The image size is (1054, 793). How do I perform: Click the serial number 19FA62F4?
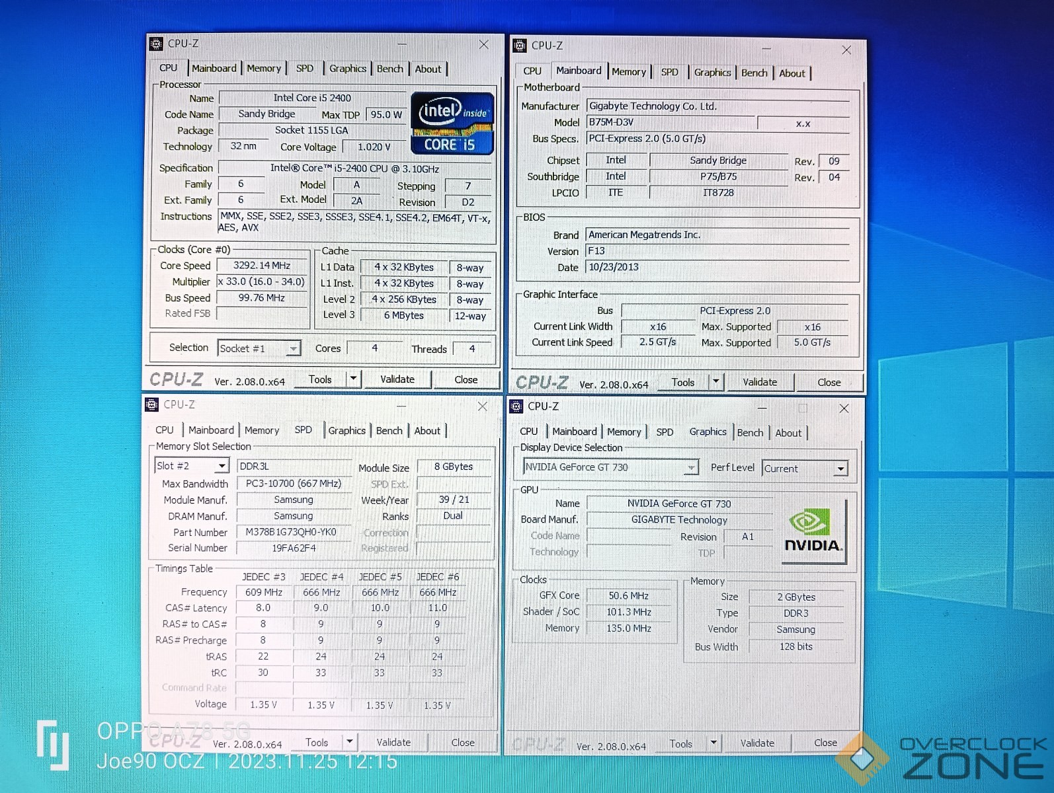point(294,548)
